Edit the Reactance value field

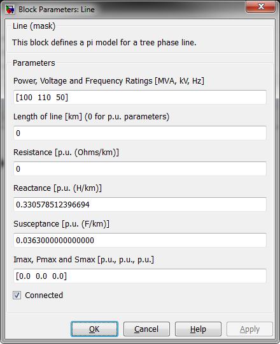[x=140, y=204]
